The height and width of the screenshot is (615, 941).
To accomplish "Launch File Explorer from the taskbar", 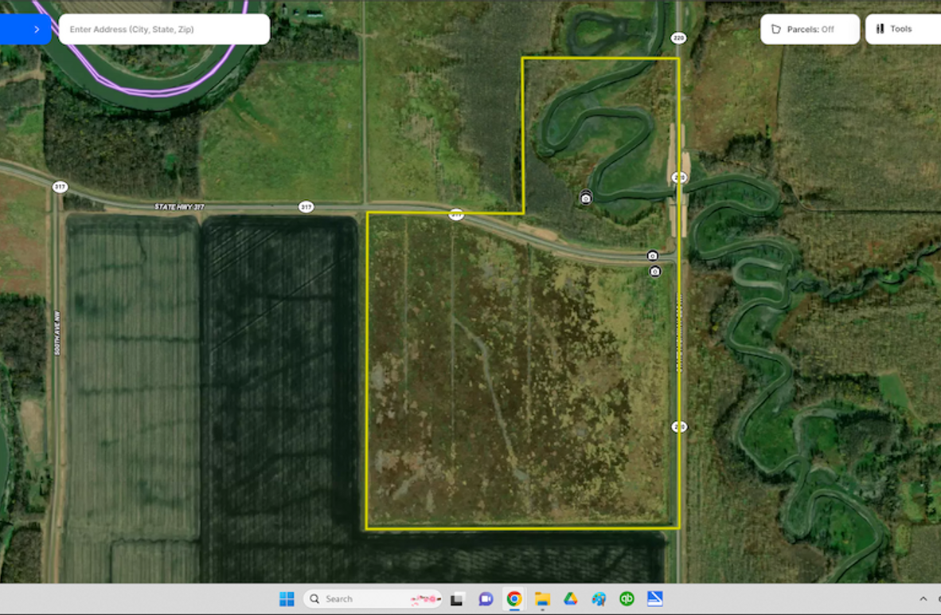I will (542, 599).
